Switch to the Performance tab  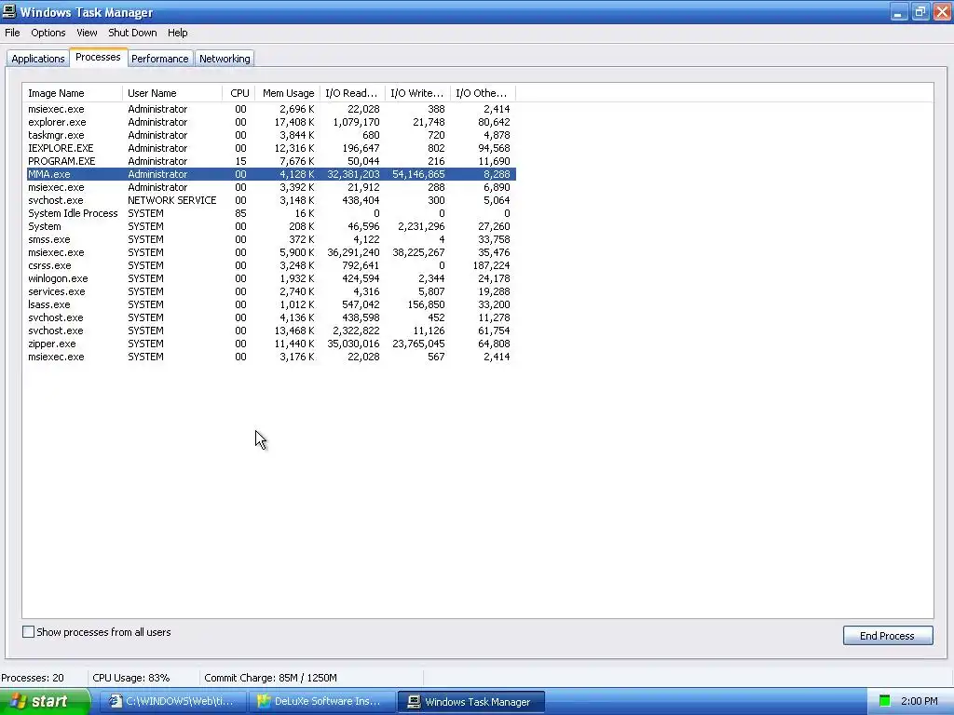(x=160, y=59)
